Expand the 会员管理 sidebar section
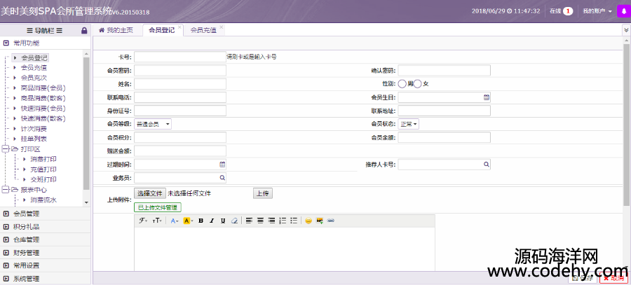 pyautogui.click(x=27, y=214)
